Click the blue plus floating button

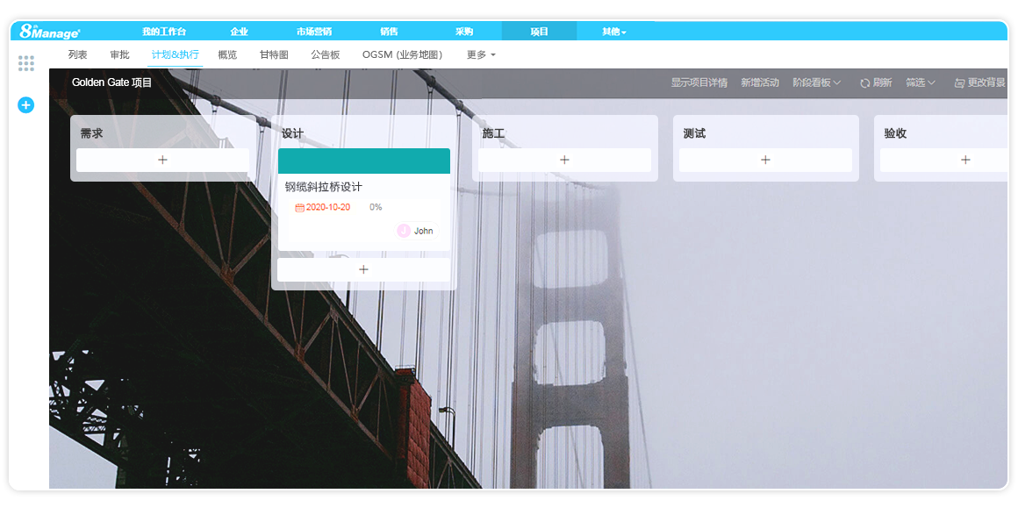point(25,105)
